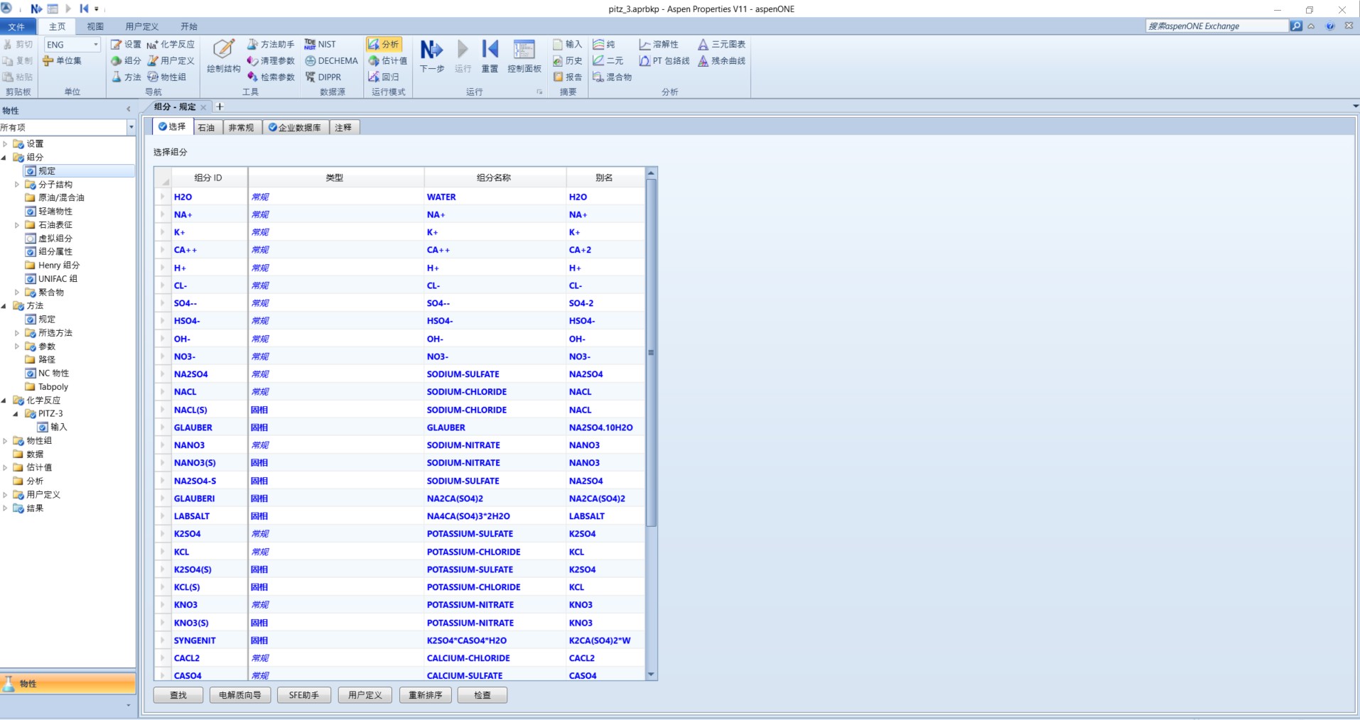Expand the 石油表征 tree node
The image size is (1360, 720).
[17, 224]
